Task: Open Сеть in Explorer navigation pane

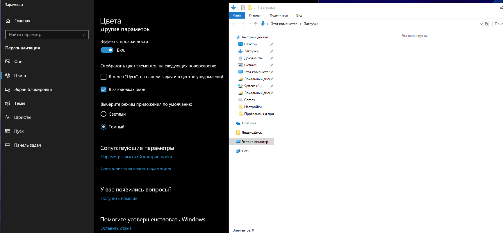Action: coord(245,151)
